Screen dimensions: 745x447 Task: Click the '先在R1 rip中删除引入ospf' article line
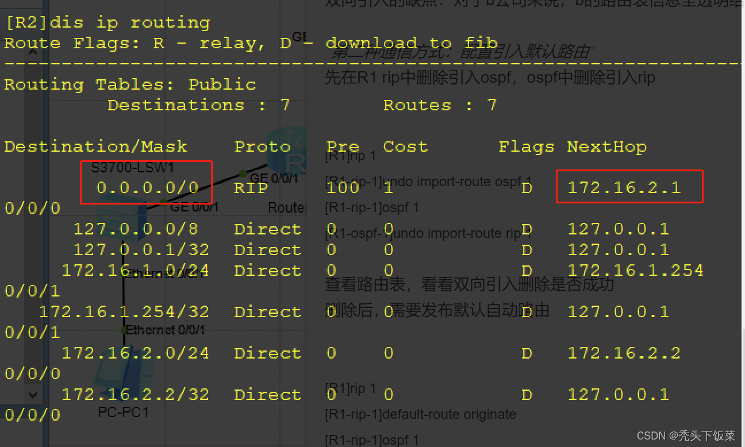click(x=490, y=78)
